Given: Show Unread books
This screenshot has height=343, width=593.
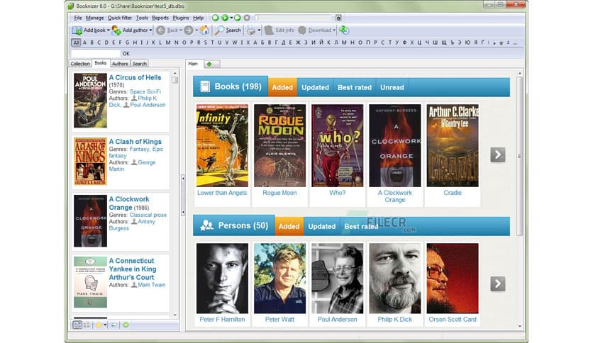Looking at the screenshot, I should coord(392,87).
